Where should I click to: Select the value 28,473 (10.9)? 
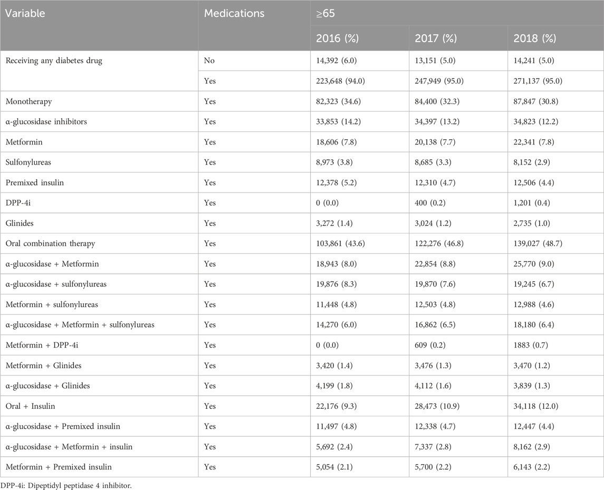coord(437,407)
